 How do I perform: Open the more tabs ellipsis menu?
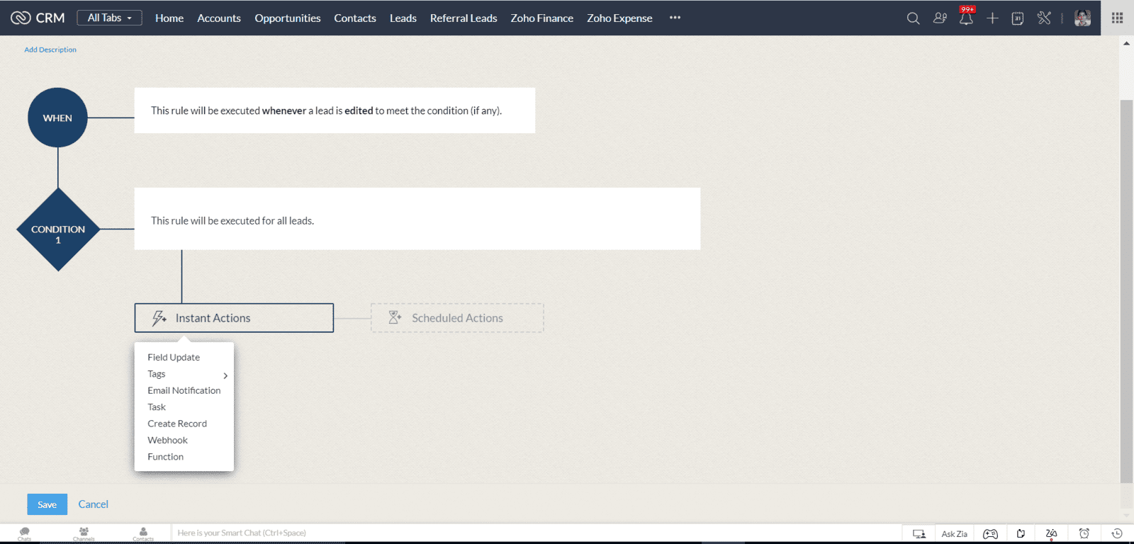click(675, 18)
